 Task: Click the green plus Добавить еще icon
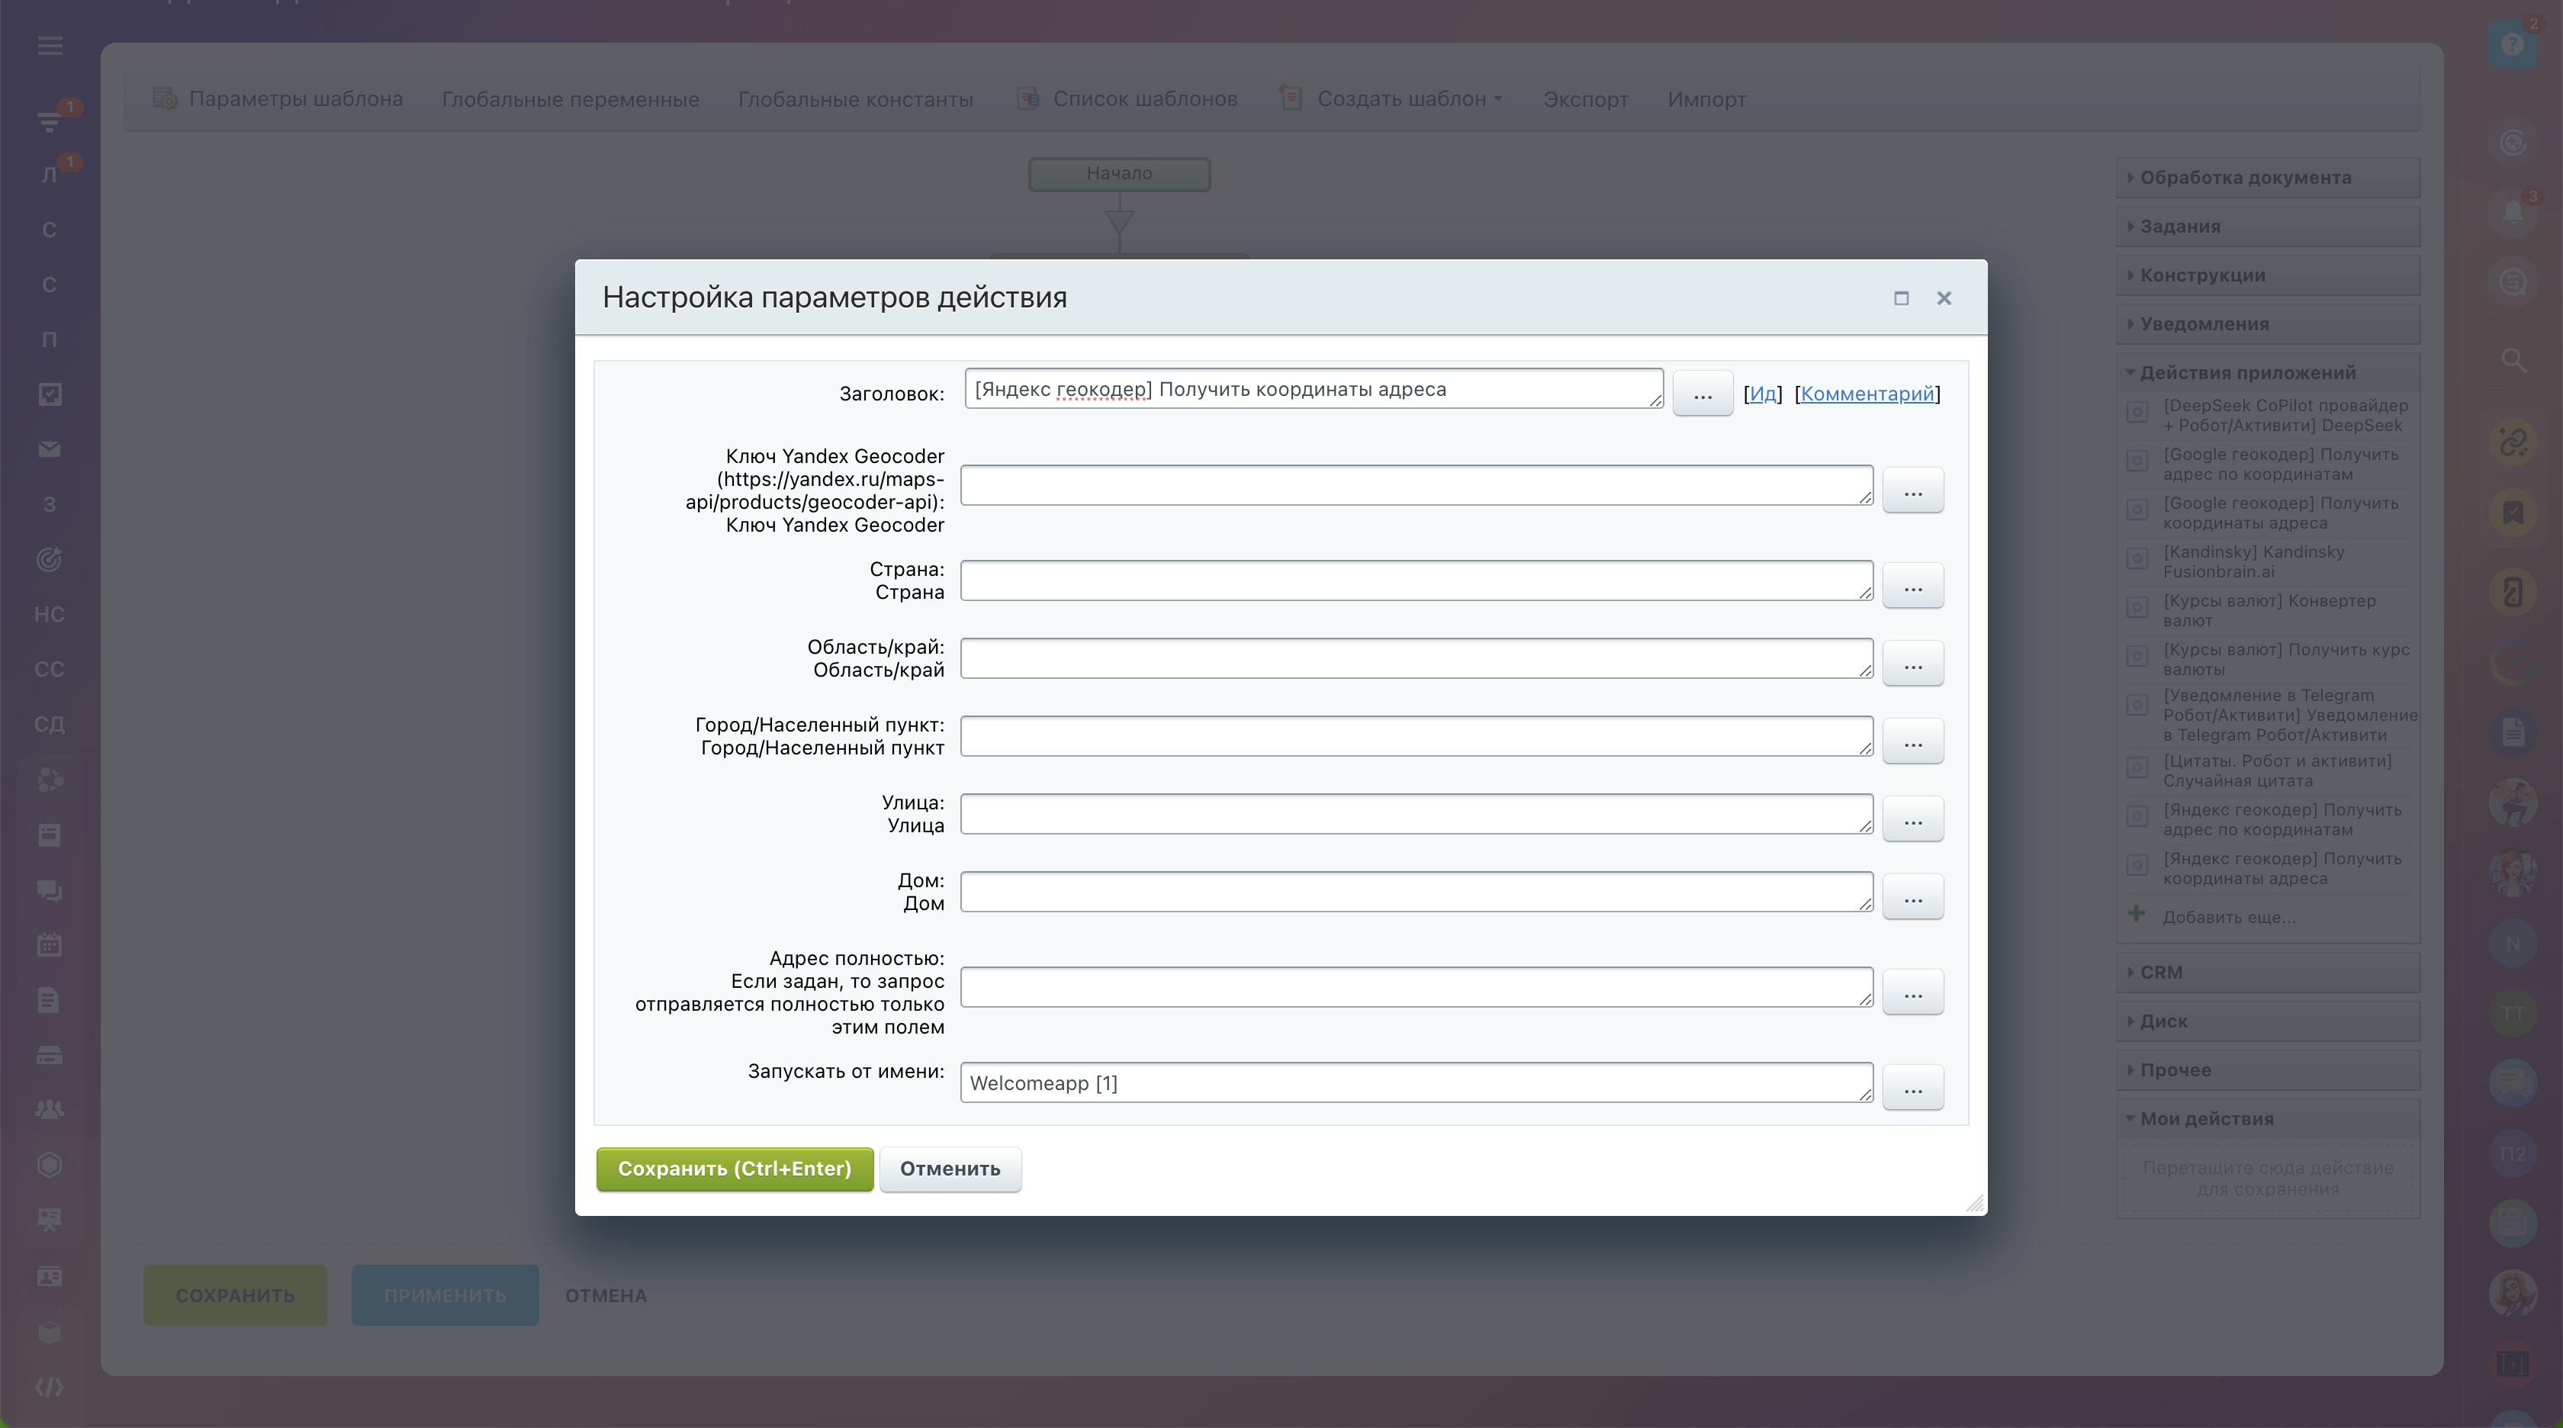[2136, 915]
